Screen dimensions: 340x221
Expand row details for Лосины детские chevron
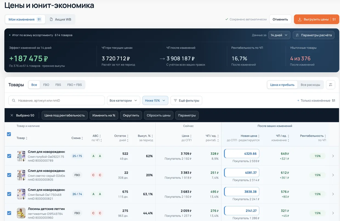point(333,213)
